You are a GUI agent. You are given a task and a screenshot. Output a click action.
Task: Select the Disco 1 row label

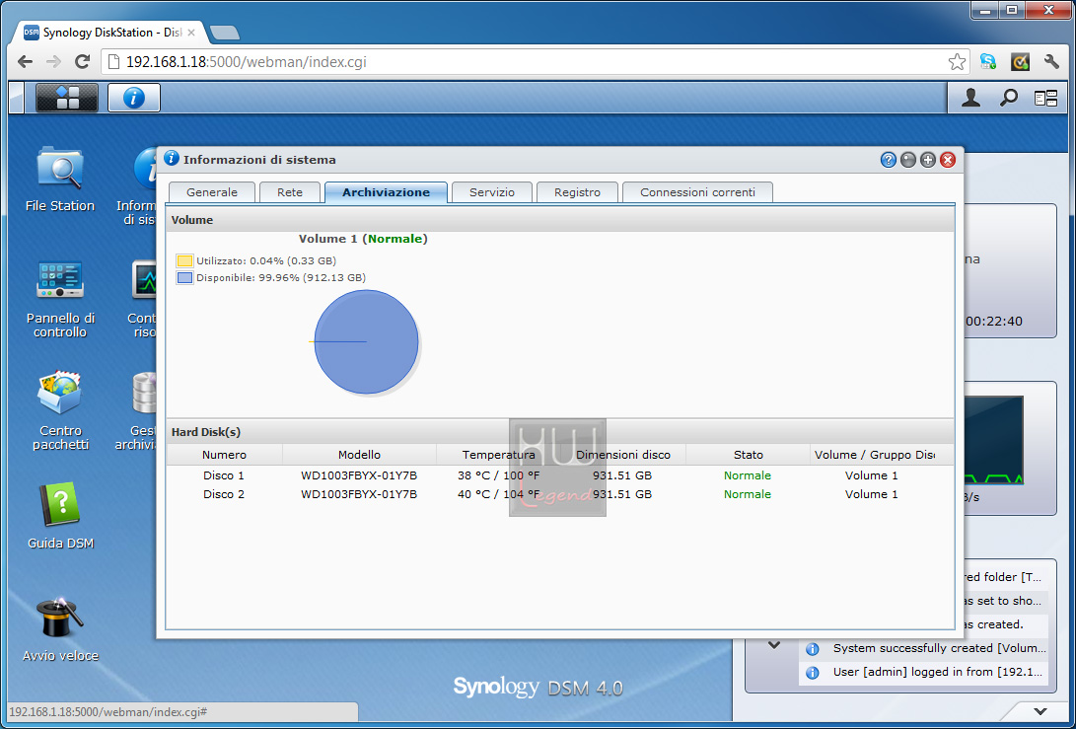[x=224, y=475]
